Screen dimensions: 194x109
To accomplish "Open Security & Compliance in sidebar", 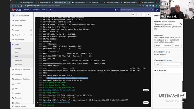I will click(22, 70).
